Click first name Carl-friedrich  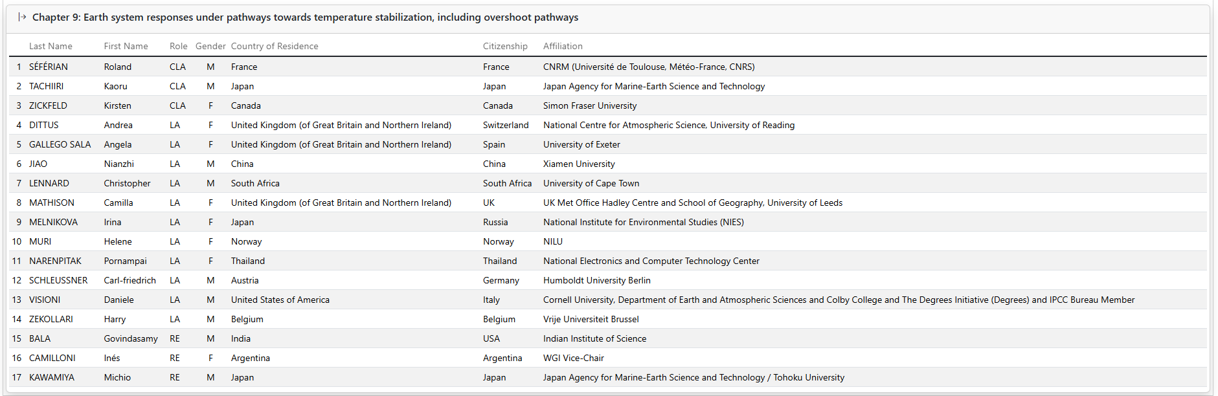coord(130,280)
